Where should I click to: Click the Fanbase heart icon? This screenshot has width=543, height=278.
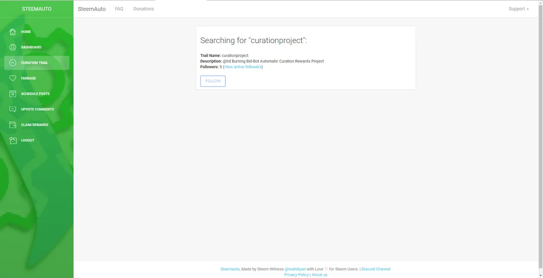click(13, 78)
